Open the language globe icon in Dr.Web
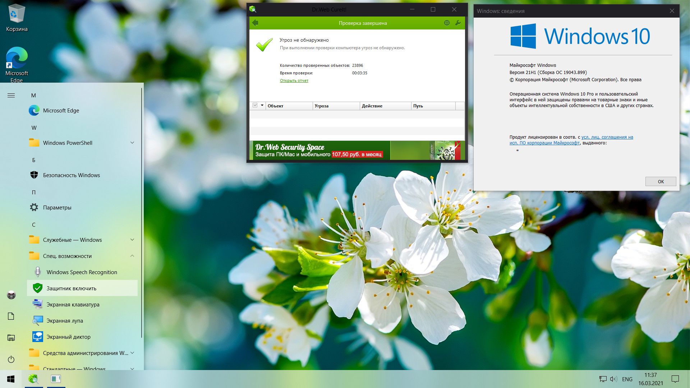The width and height of the screenshot is (690, 388). [447, 23]
